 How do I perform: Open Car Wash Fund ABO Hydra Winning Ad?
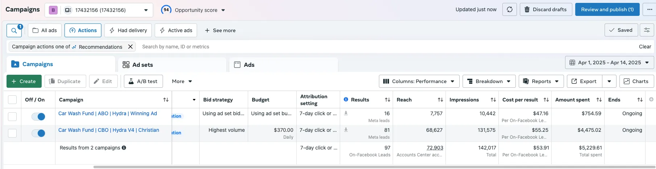(108, 113)
